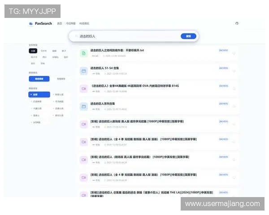Click the faint right-side icon on 4K典藏版 row

pyautogui.click(x=234, y=89)
